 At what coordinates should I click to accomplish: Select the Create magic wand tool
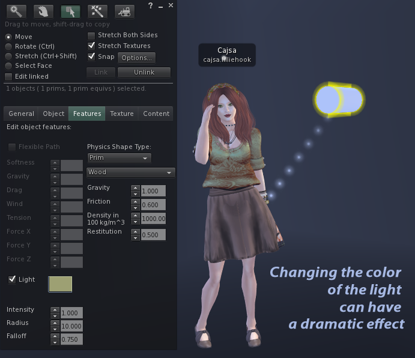(97, 11)
